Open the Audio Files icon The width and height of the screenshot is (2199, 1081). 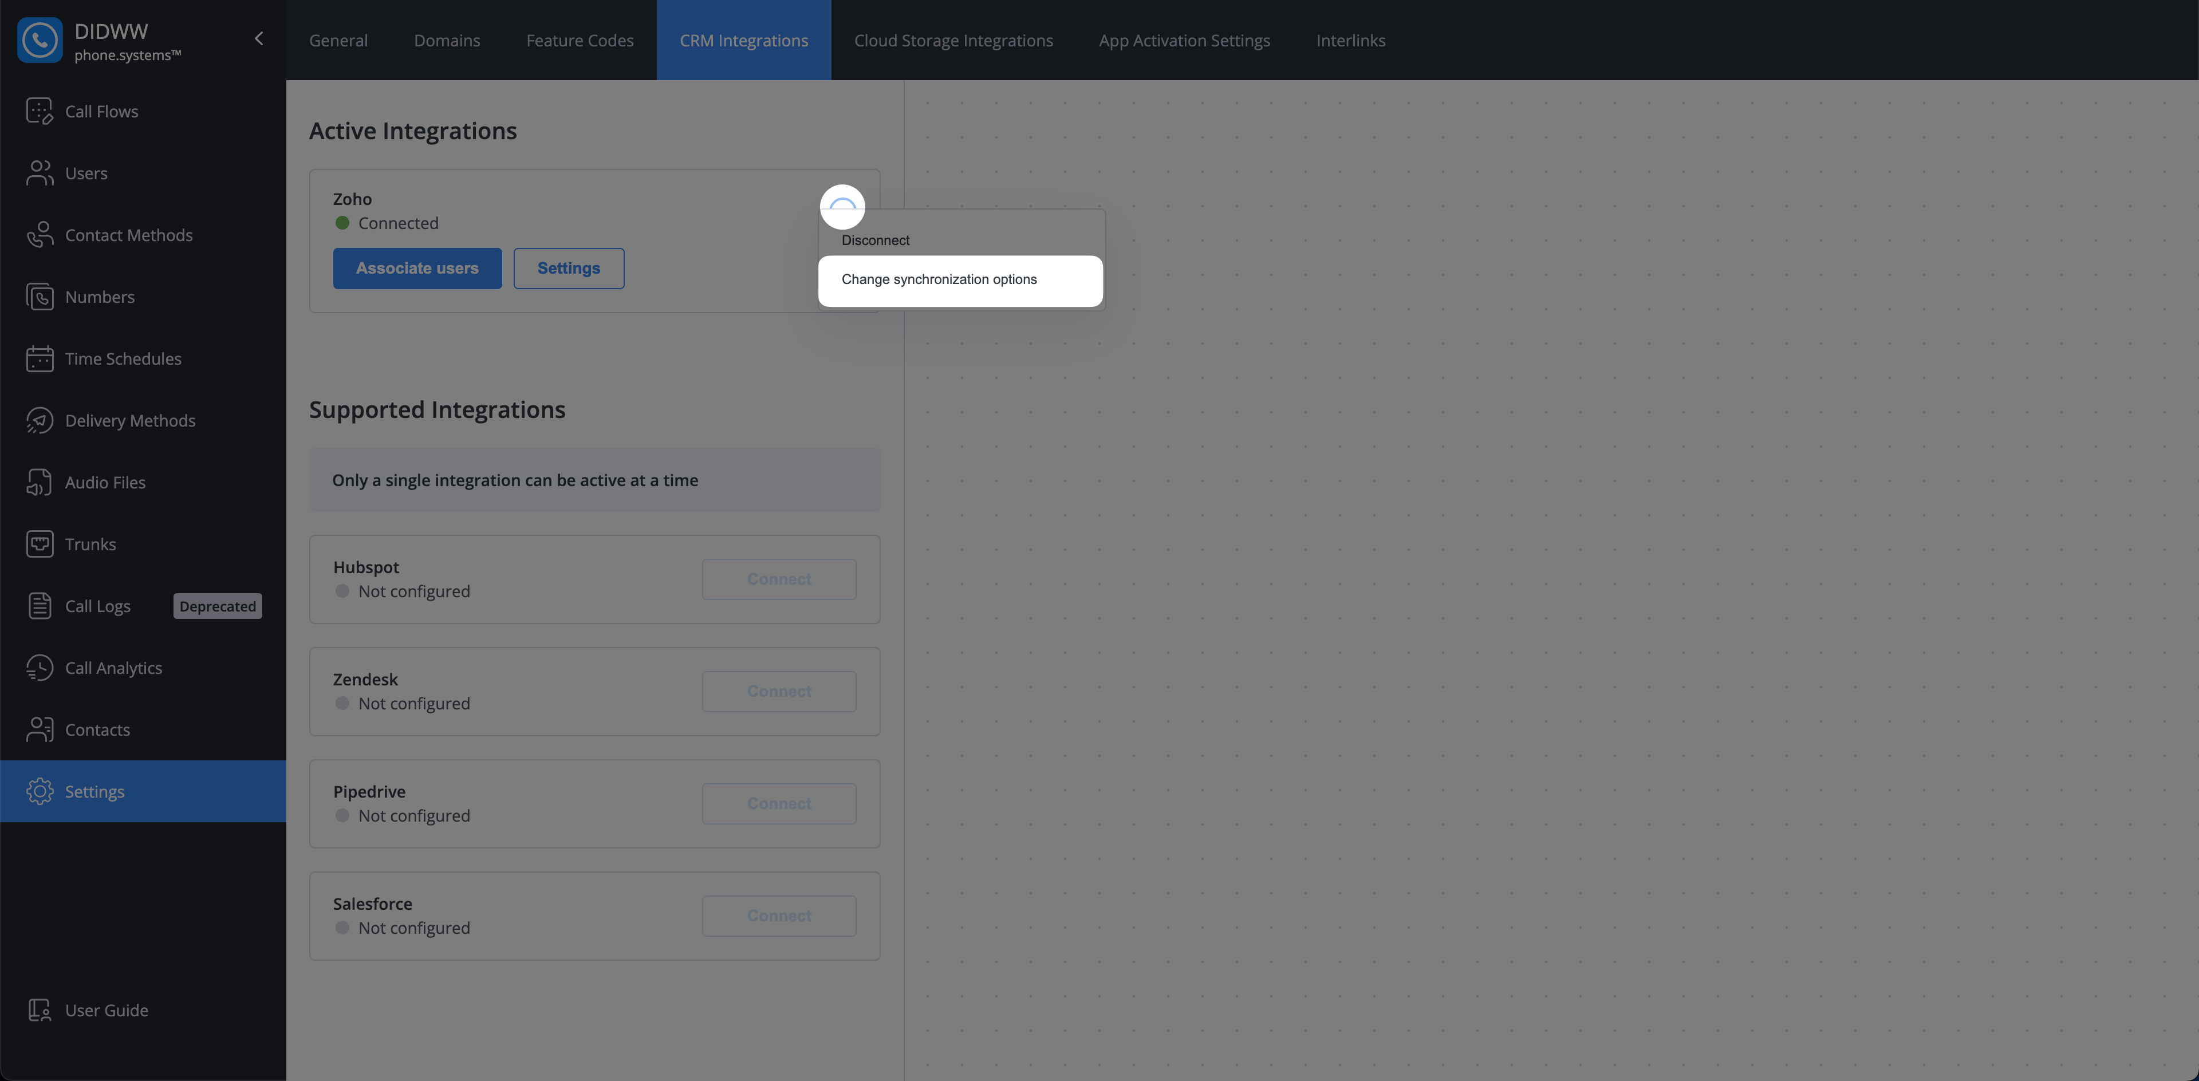(40, 482)
